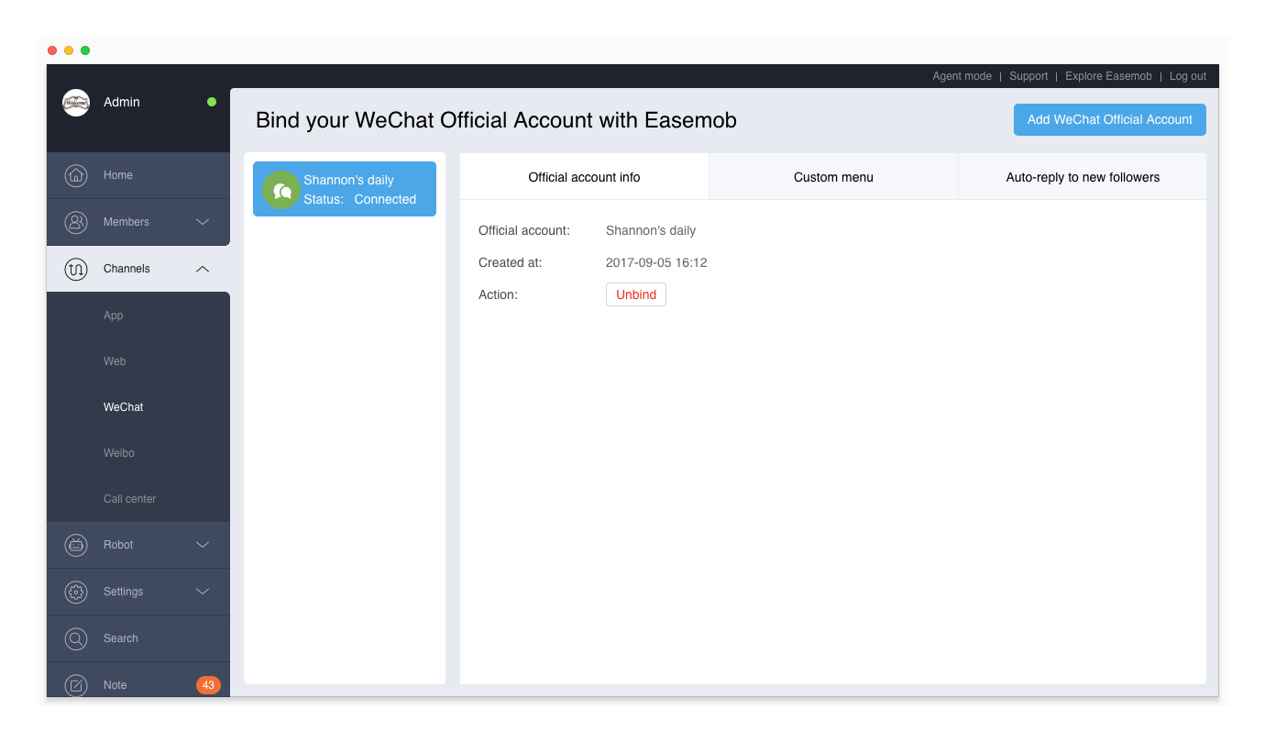Click the Members people icon
The width and height of the screenshot is (1265, 743).
[76, 222]
